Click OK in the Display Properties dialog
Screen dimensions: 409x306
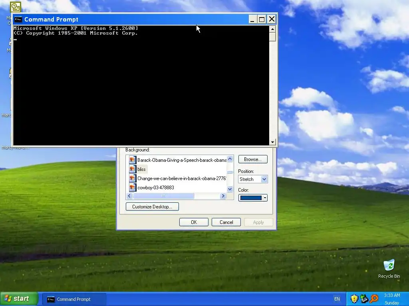(x=194, y=222)
